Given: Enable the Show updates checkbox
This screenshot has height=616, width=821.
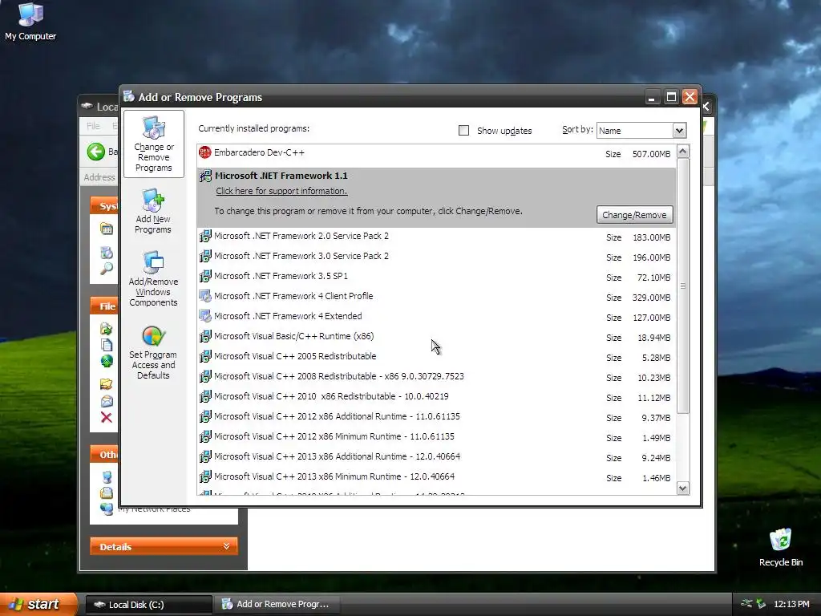Looking at the screenshot, I should tap(463, 131).
